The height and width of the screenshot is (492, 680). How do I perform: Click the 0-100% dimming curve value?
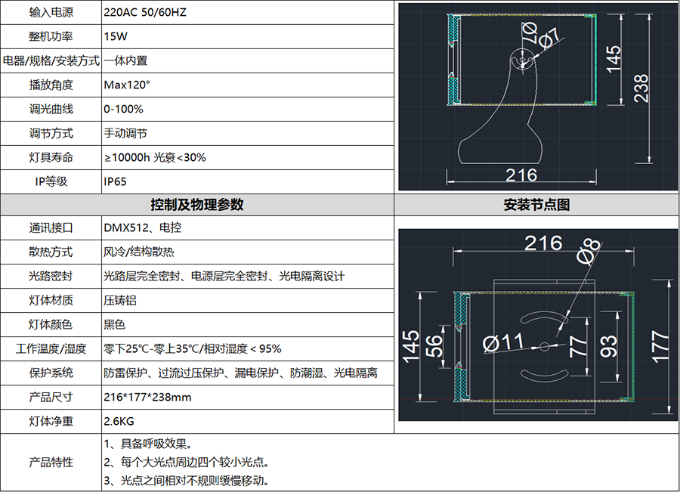pos(123,109)
